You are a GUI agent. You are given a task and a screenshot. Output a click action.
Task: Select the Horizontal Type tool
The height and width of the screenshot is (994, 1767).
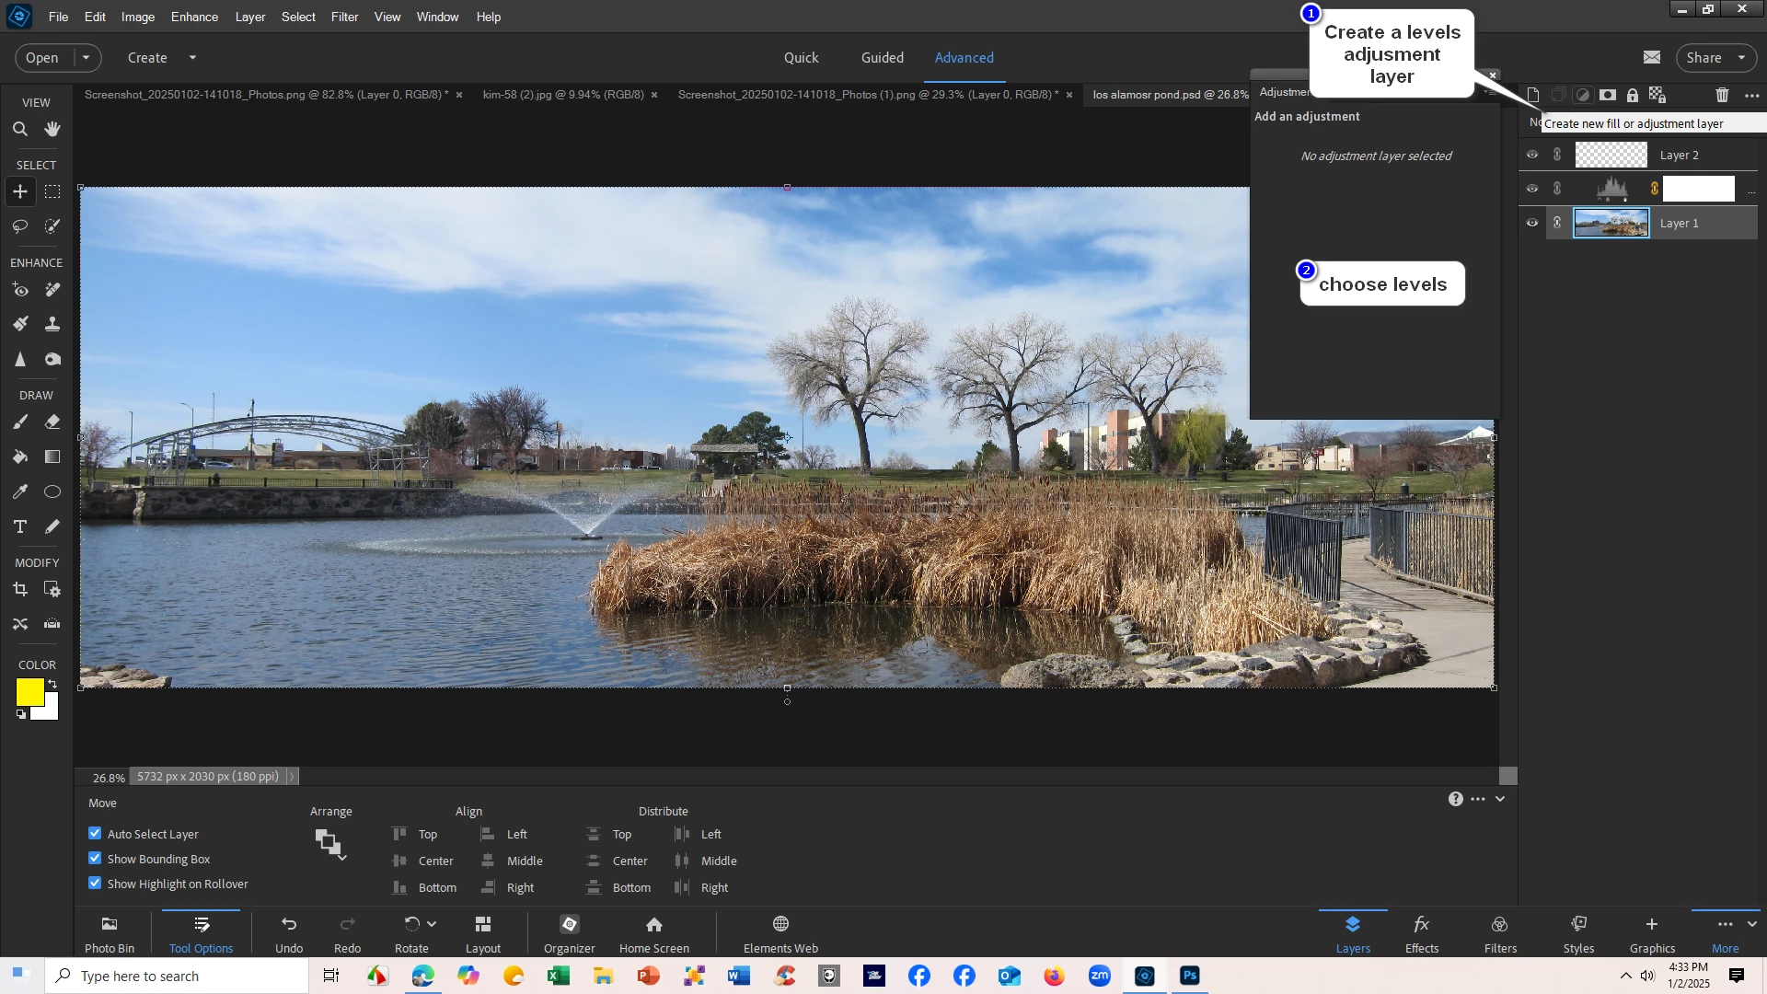click(19, 527)
